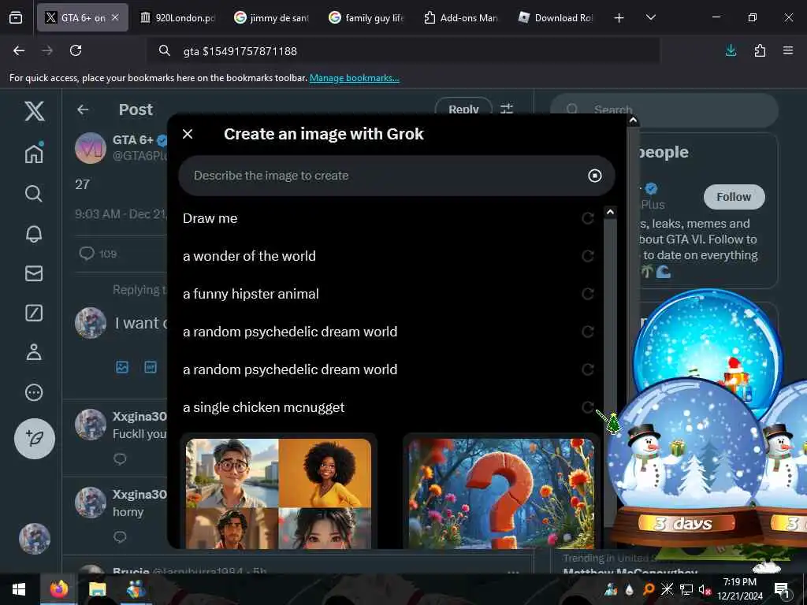Switch to the 'family guy' Google tab
The height and width of the screenshot is (605, 807).
click(366, 18)
